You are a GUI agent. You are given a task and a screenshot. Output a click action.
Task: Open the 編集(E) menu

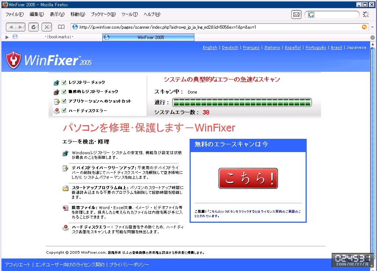pos(36,14)
